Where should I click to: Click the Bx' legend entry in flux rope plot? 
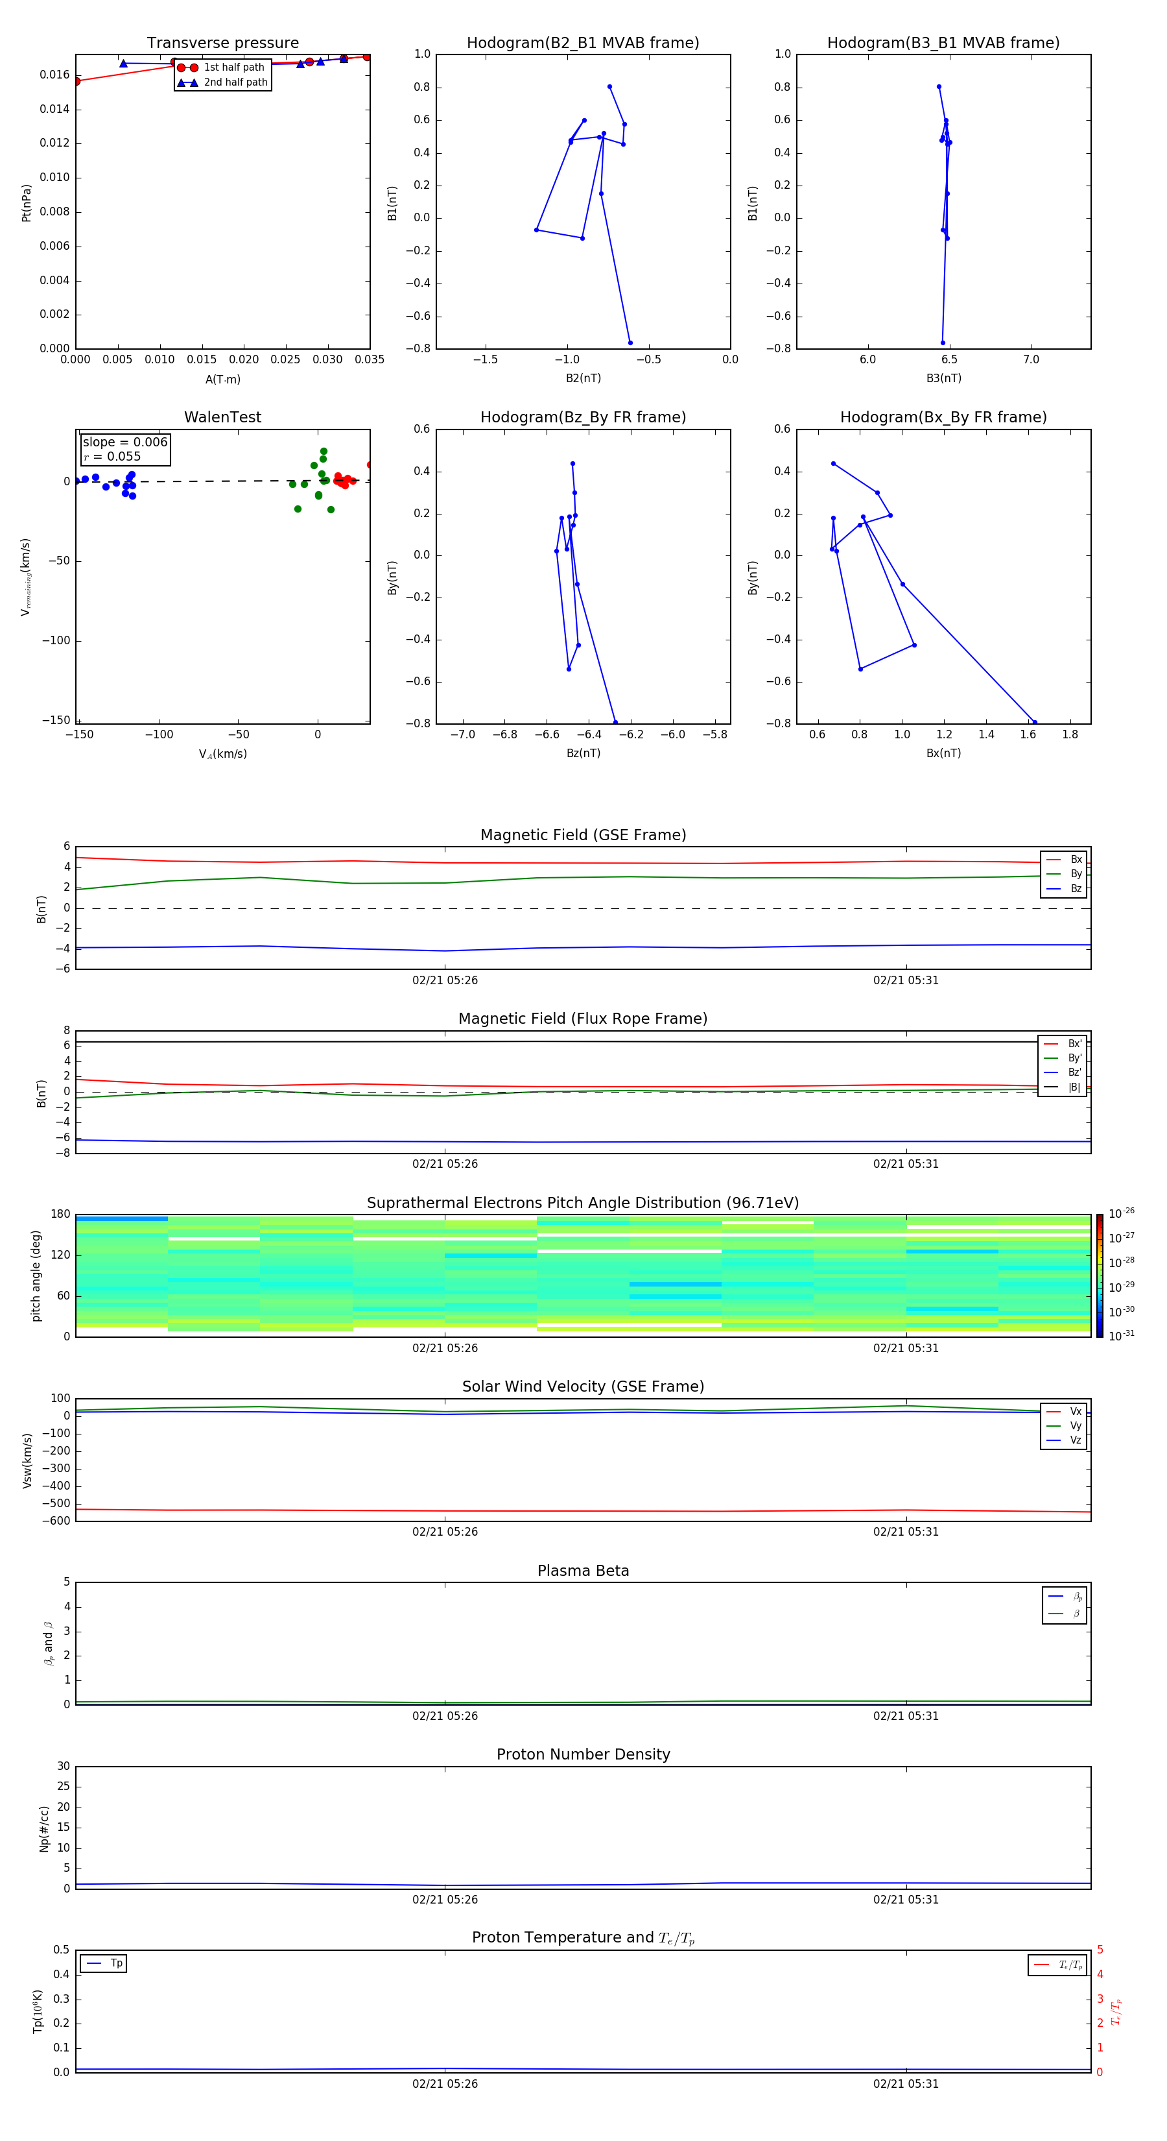point(1063,1044)
